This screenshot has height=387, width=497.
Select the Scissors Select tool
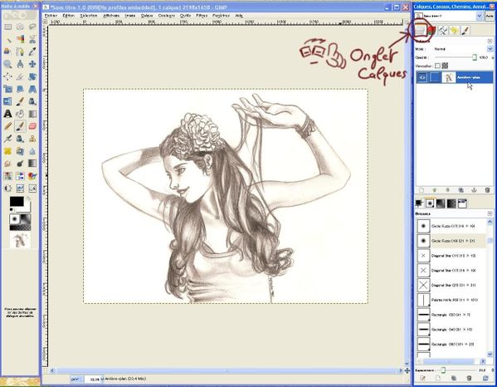point(32,39)
